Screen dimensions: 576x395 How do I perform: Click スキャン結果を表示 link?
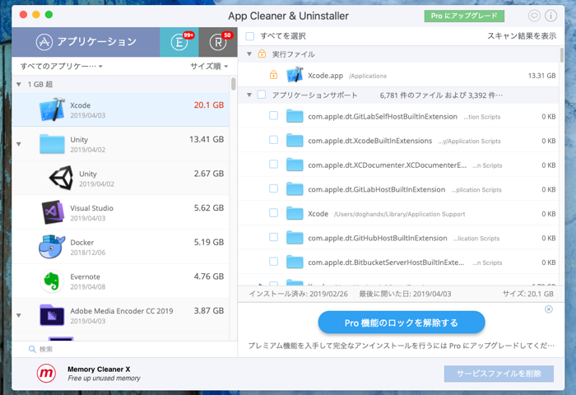coord(522,36)
